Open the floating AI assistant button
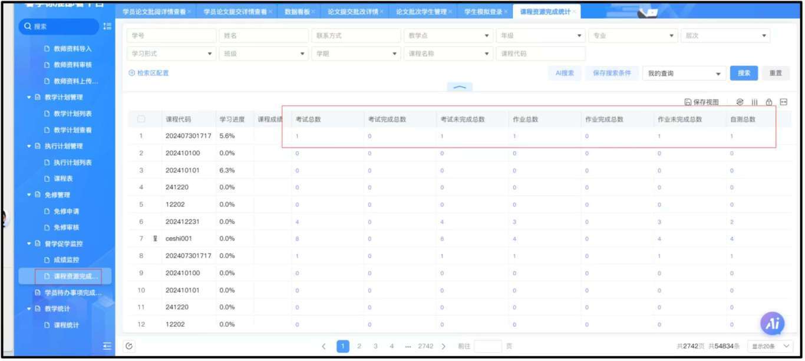 click(772, 323)
